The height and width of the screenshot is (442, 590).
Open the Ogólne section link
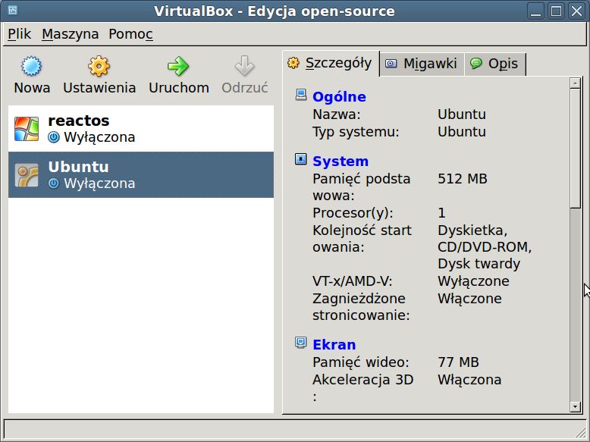[339, 97]
